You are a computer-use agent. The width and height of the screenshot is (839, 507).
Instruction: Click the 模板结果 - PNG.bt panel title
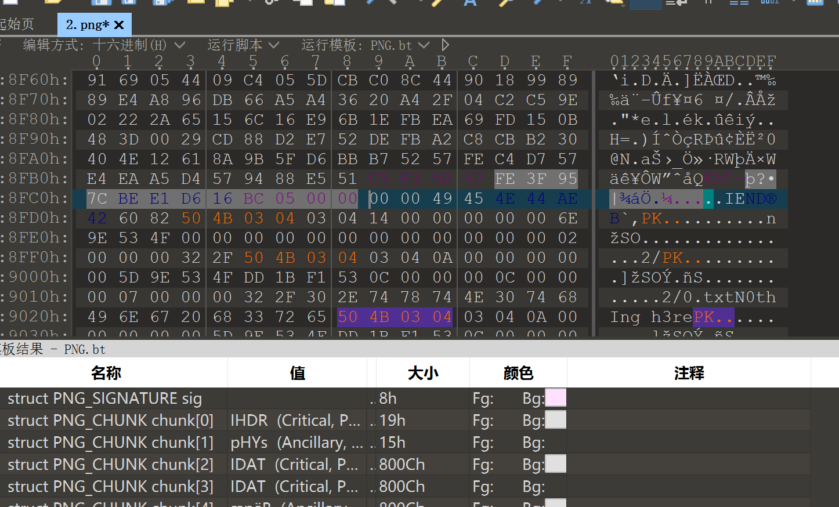[x=53, y=349]
